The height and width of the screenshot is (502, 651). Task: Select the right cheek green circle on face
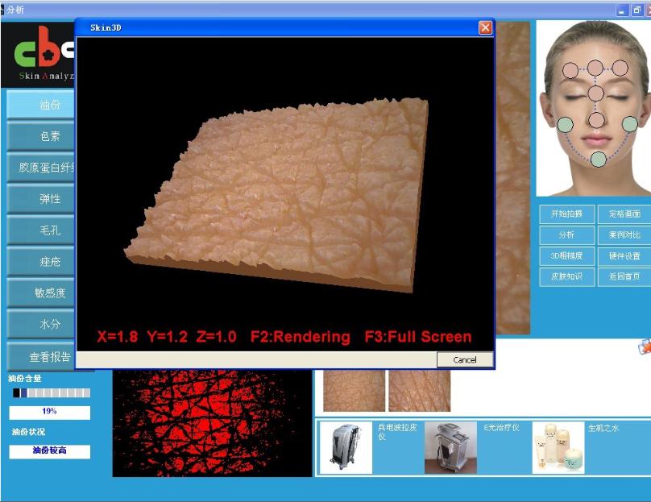click(629, 124)
